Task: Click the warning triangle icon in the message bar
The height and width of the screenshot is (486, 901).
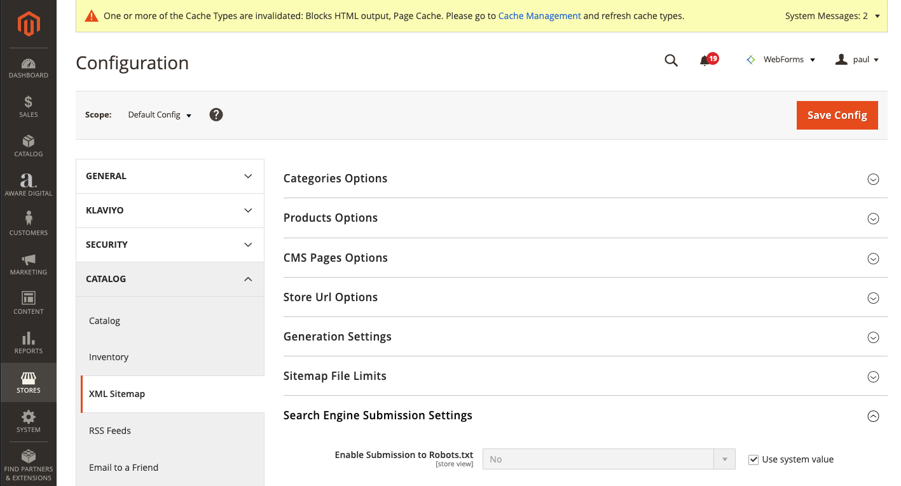Action: (92, 16)
